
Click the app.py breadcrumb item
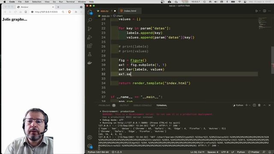106,16
